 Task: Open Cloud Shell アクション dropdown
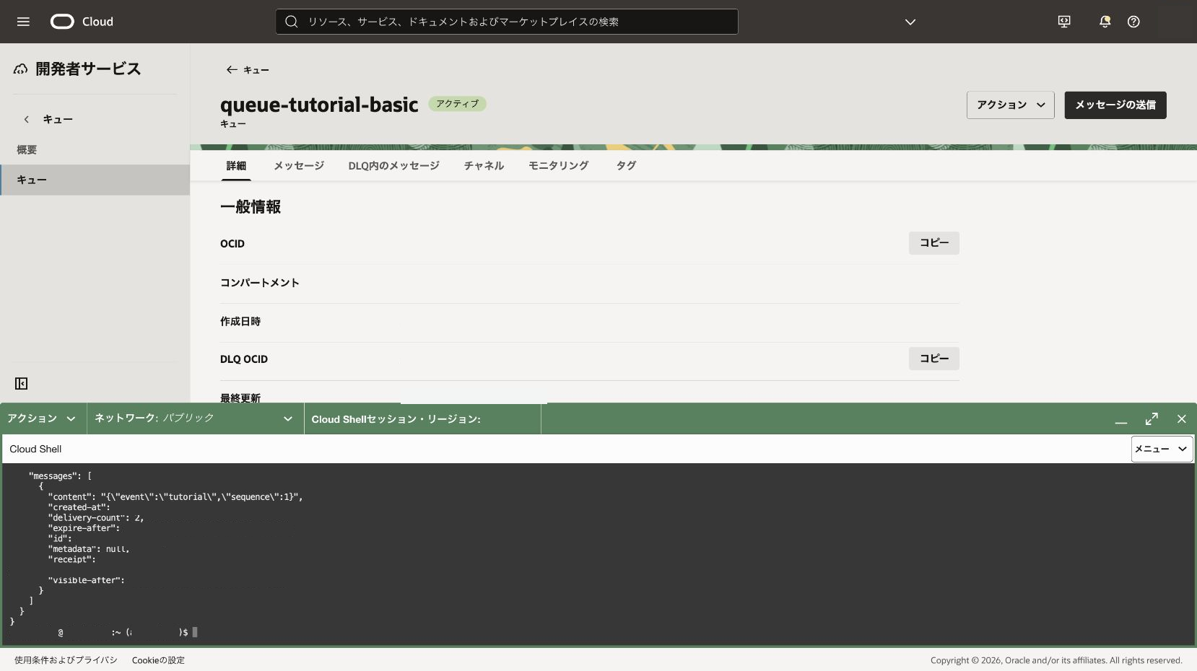tap(42, 418)
